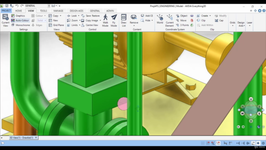Switch to the DESIGN AIDS tab
Image resolution: width=266 pixels, height=150 pixels.
point(76,11)
